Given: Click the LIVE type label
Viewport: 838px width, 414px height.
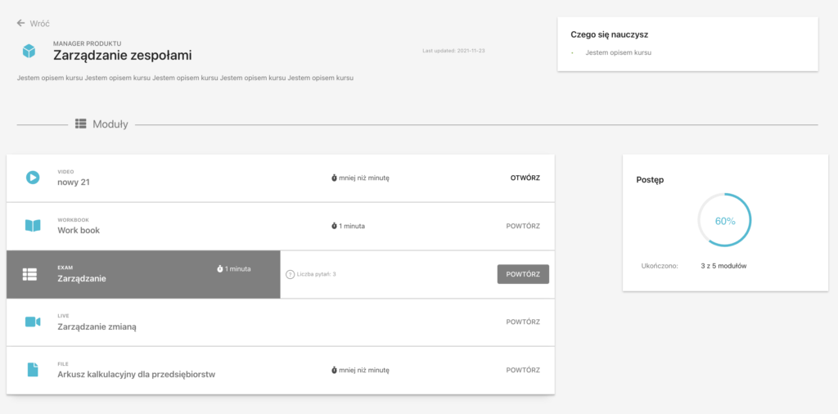Looking at the screenshot, I should 63,317.
